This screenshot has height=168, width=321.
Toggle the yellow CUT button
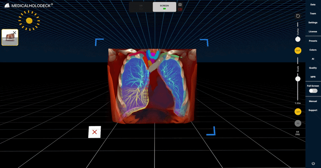(298, 50)
